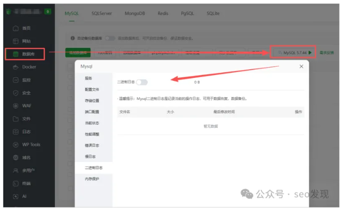Click the 大小 column header
The height and width of the screenshot is (210, 343).
click(x=170, y=112)
